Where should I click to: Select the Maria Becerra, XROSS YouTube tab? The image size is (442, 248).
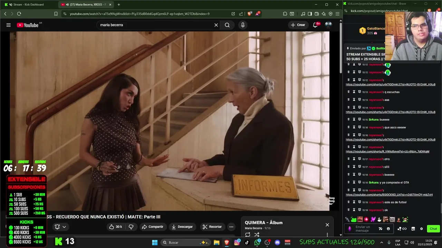86,4
